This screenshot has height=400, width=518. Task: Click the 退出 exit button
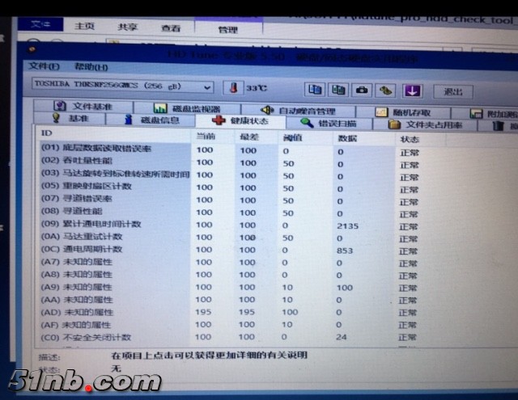(x=453, y=91)
